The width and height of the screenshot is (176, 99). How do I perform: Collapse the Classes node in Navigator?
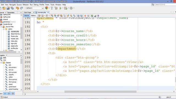(x=1, y=63)
